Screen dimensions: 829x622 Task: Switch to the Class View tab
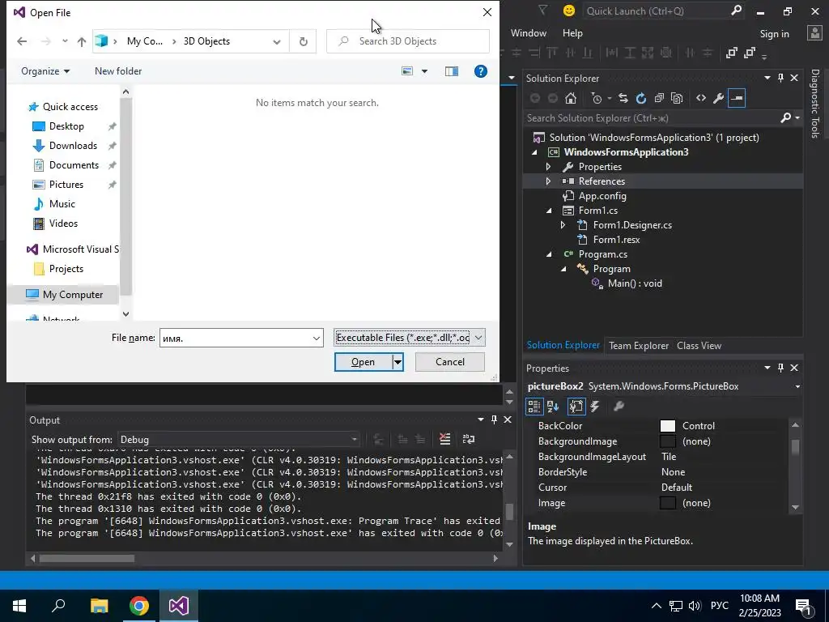point(699,345)
